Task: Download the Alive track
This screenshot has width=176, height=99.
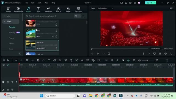Action: (56, 36)
